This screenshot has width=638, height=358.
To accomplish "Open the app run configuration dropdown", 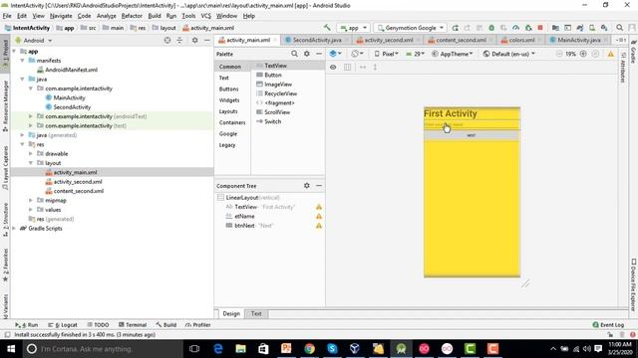I will click(x=353, y=28).
